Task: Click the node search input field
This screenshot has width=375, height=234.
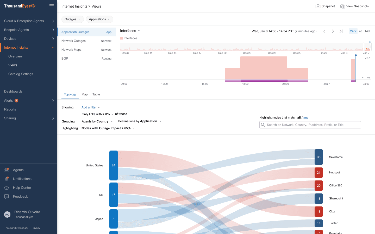Action: click(x=310, y=125)
